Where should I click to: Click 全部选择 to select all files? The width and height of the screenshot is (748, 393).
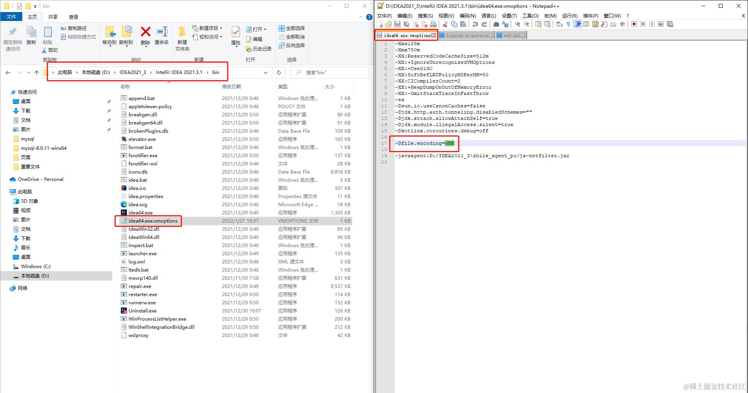pyautogui.click(x=292, y=28)
